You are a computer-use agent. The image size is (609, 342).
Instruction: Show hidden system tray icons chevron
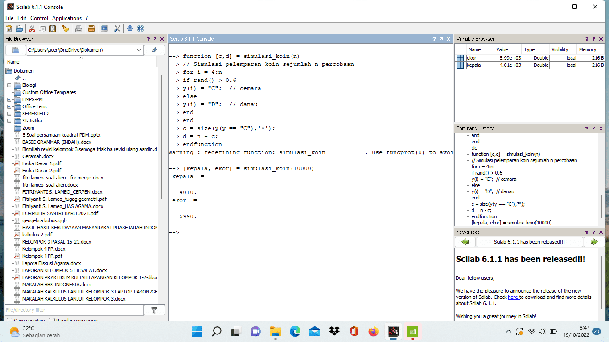tap(509, 331)
